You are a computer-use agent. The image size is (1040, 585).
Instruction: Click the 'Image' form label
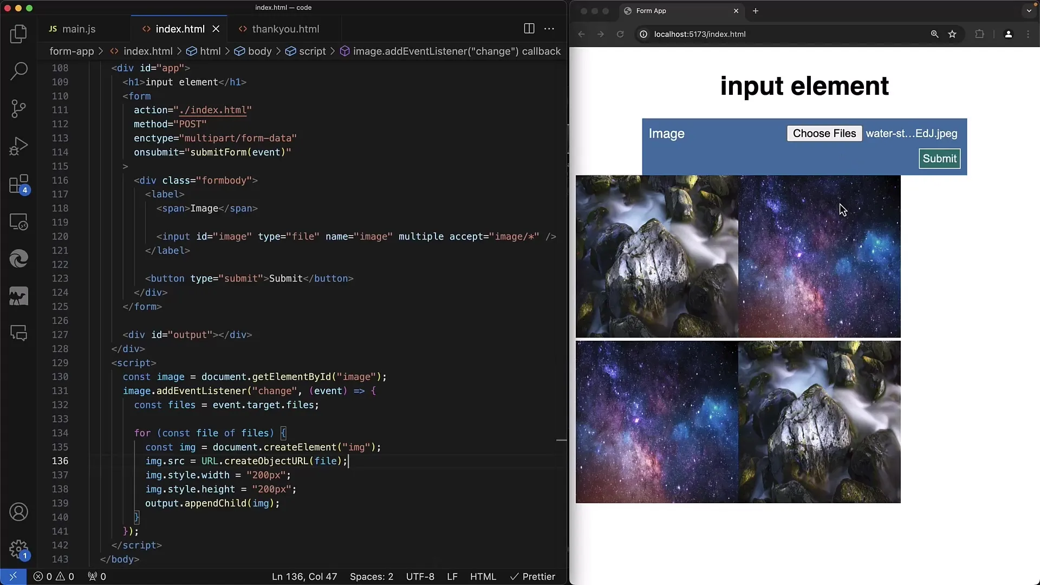(x=667, y=134)
